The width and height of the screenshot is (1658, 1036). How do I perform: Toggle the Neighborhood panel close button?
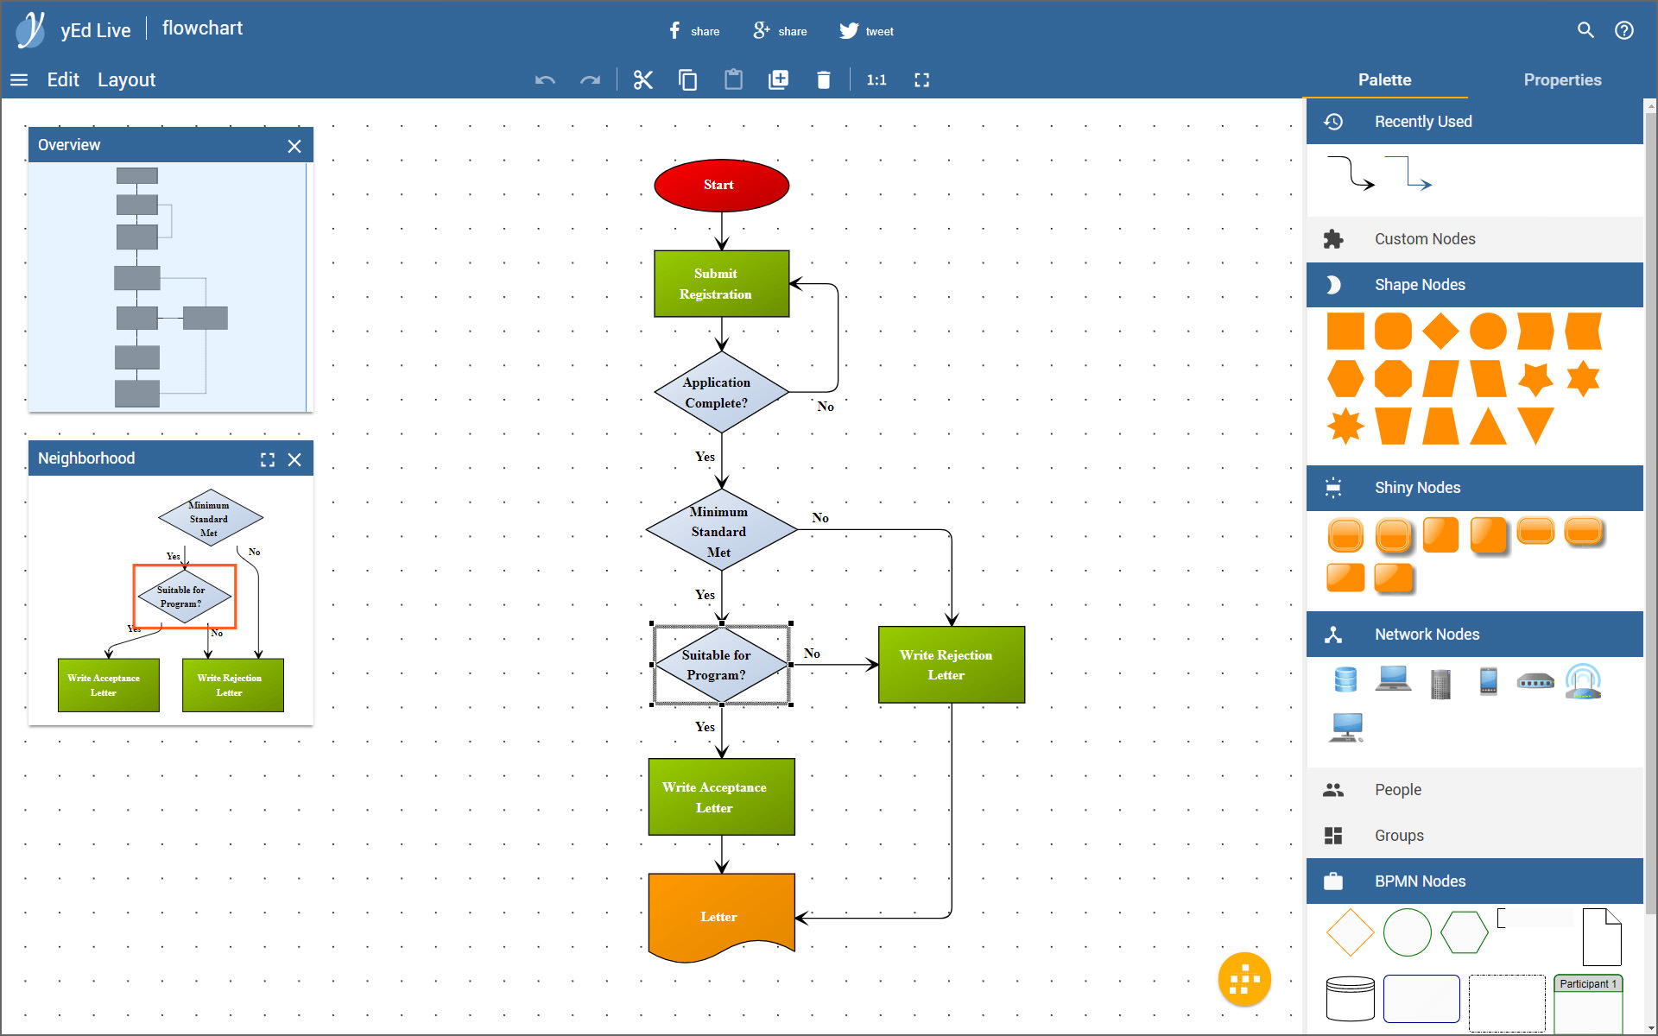pos(296,458)
